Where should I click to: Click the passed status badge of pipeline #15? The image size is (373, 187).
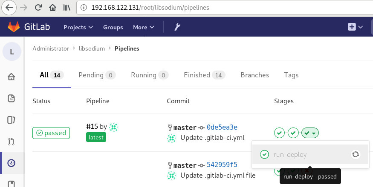[51, 133]
